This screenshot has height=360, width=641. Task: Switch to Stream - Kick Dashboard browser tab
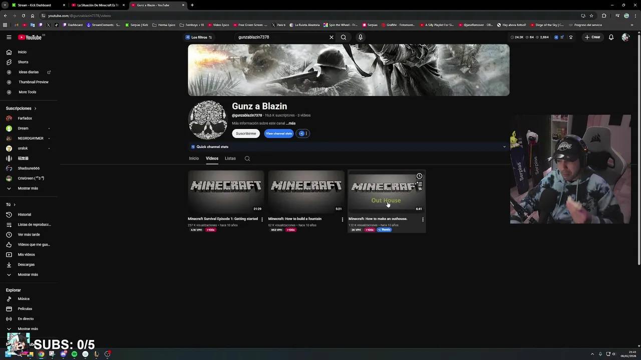(x=38, y=5)
